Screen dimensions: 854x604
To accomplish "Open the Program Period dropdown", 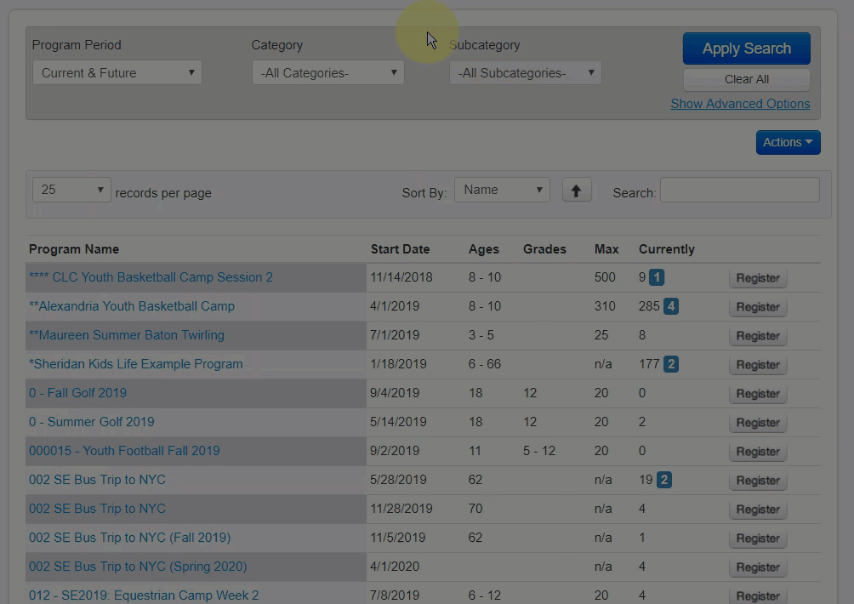I will 117,73.
